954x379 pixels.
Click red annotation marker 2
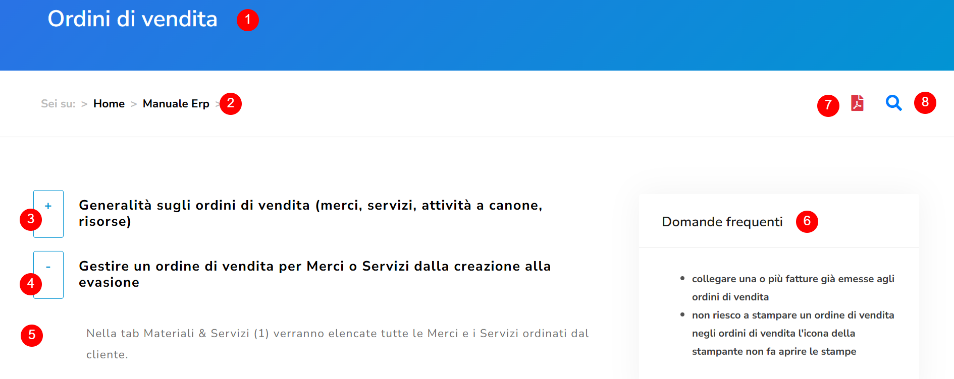pyautogui.click(x=231, y=104)
